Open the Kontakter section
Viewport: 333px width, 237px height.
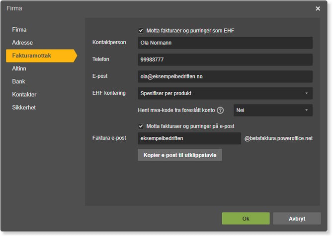coord(24,95)
